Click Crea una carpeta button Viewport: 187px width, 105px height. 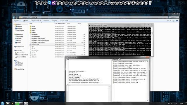click(64, 21)
